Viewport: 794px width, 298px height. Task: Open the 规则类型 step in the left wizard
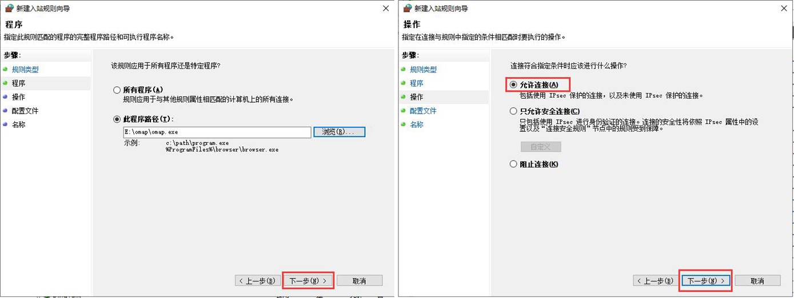(25, 70)
